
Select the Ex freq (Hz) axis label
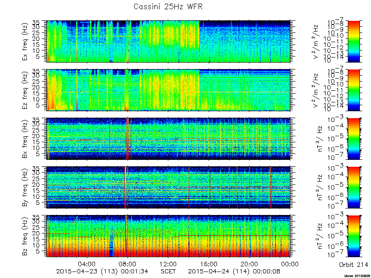pyautogui.click(x=26, y=41)
